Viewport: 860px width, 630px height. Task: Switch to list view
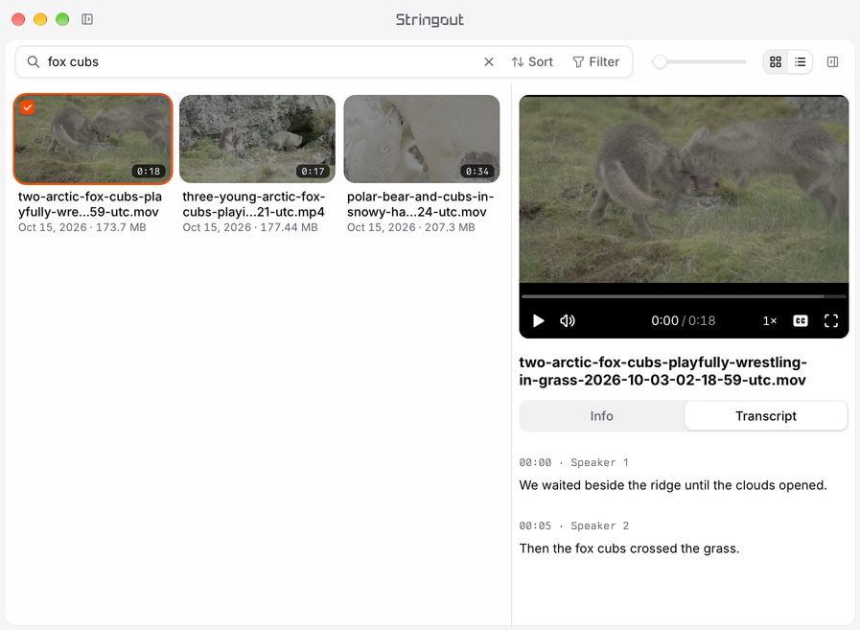pyautogui.click(x=801, y=62)
